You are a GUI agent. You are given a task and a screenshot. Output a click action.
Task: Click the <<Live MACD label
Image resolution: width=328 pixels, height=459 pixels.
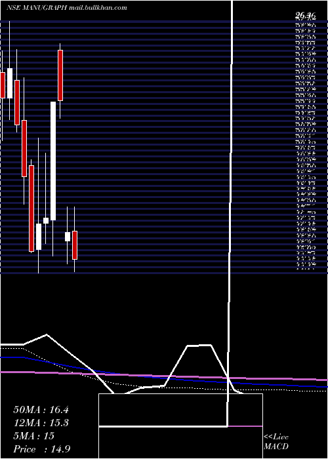(x=276, y=441)
